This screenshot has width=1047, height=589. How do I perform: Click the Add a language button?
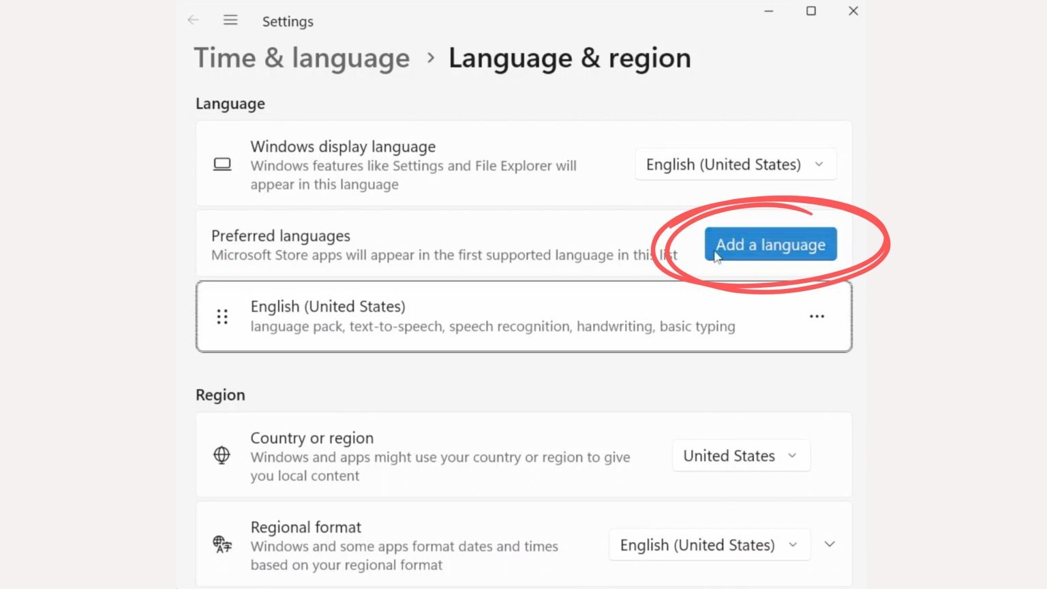pos(770,245)
